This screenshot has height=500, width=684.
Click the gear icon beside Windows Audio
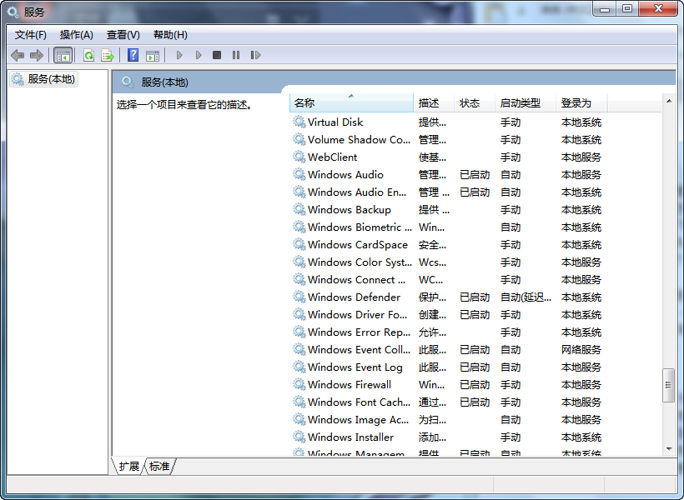coord(299,174)
